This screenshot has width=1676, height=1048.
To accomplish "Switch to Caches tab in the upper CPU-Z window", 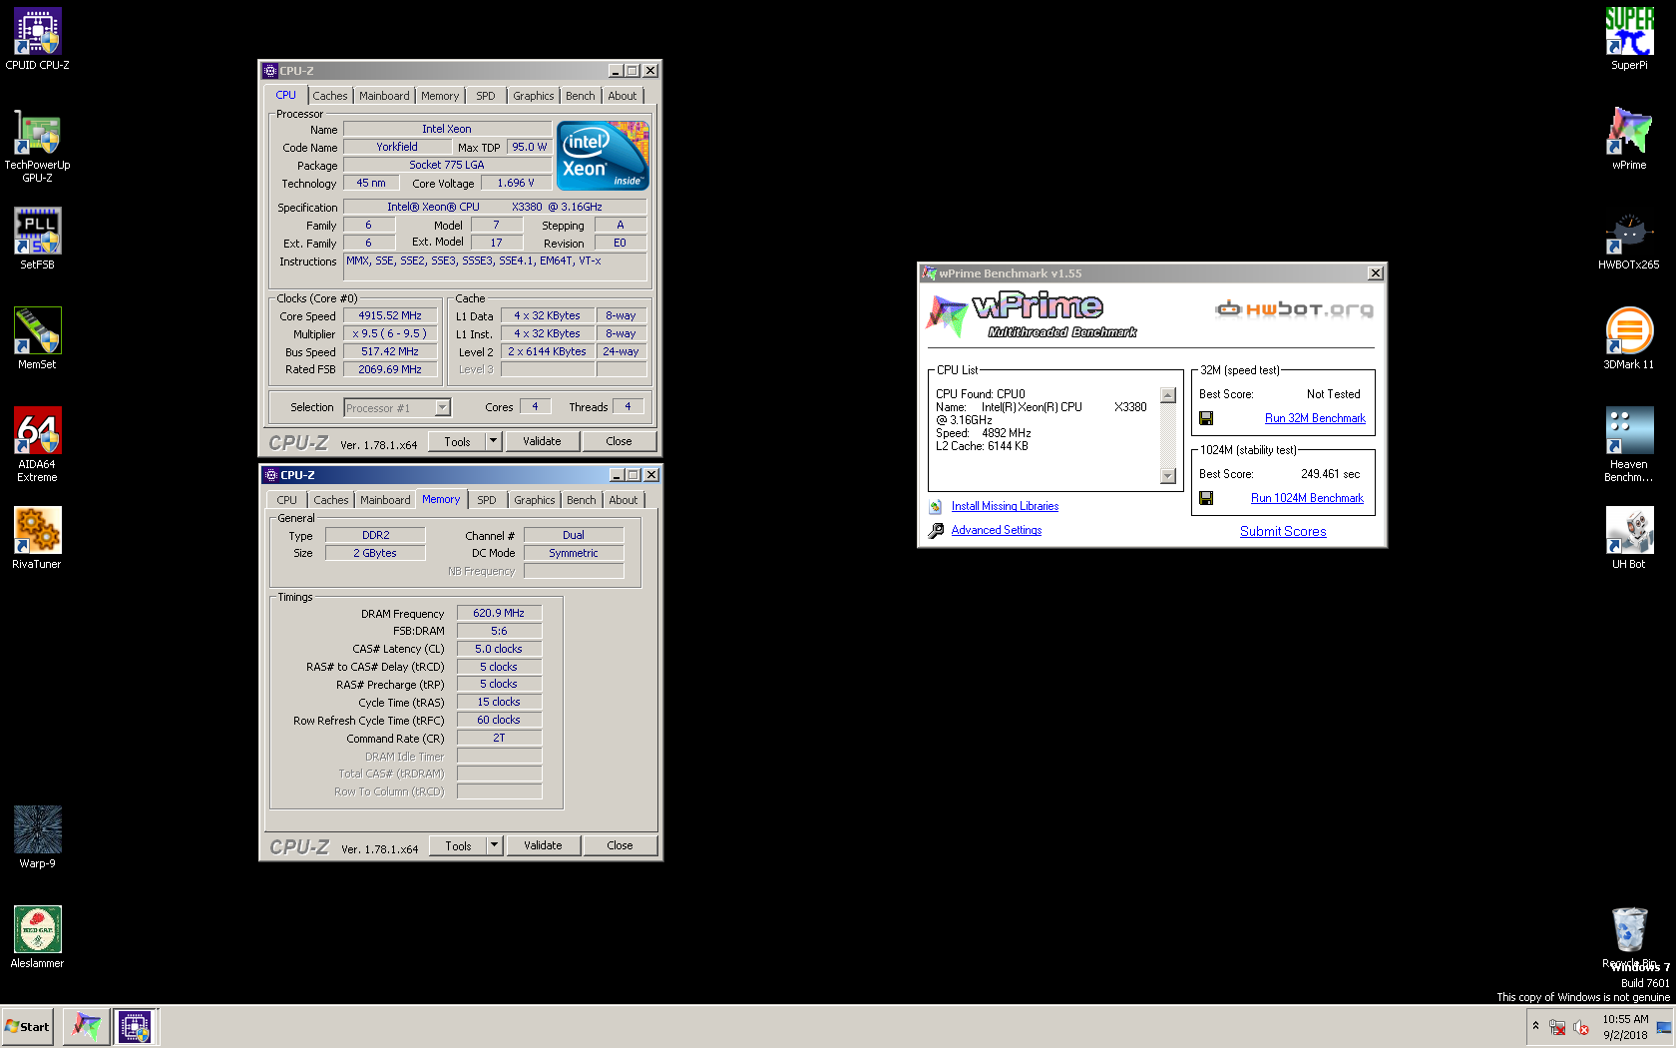I will pyautogui.click(x=330, y=96).
